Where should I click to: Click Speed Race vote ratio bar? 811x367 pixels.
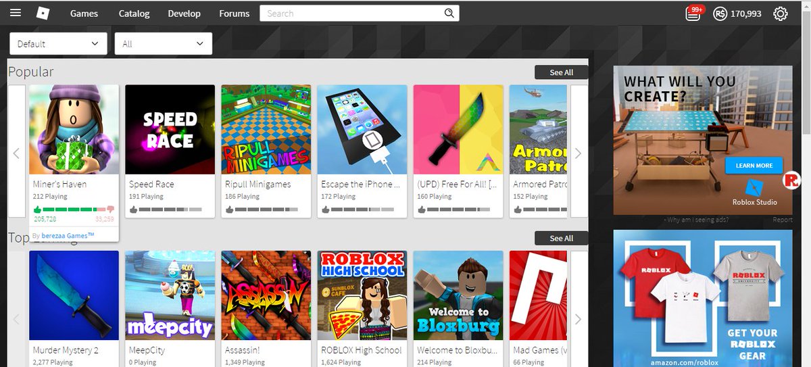pos(170,210)
